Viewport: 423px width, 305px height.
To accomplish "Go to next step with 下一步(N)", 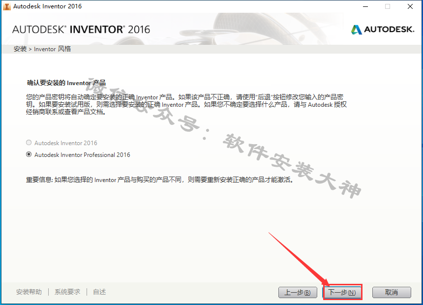I will pyautogui.click(x=342, y=292).
